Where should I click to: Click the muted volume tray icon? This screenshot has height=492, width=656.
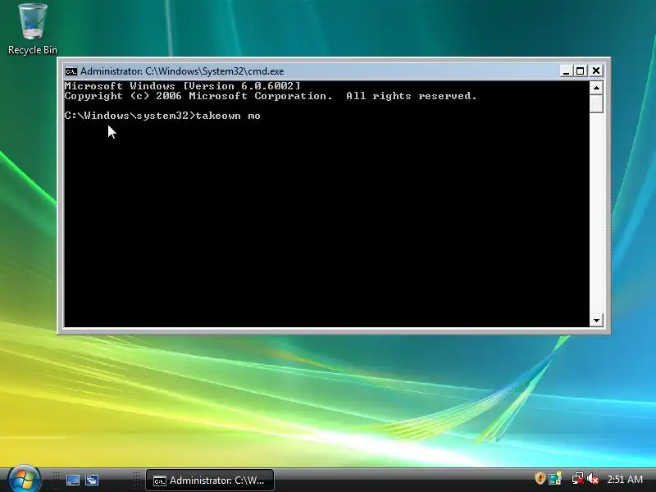pyautogui.click(x=593, y=479)
